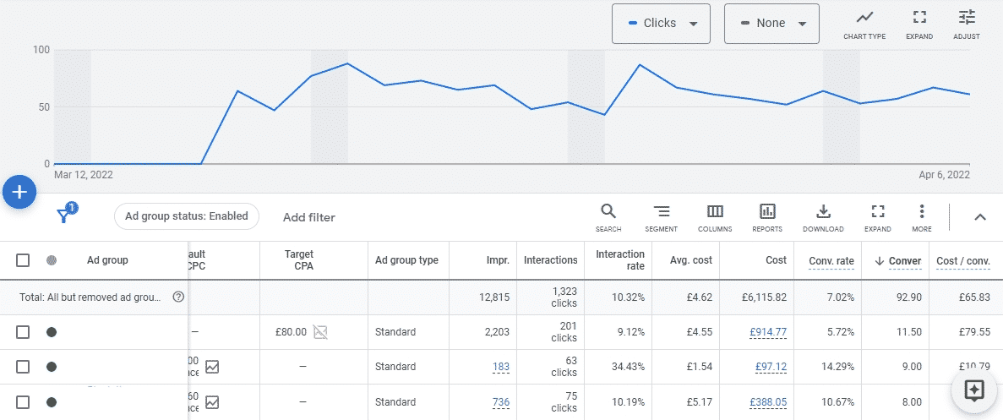Open the Segment menu icon
The height and width of the screenshot is (420, 1003).
pos(661,217)
